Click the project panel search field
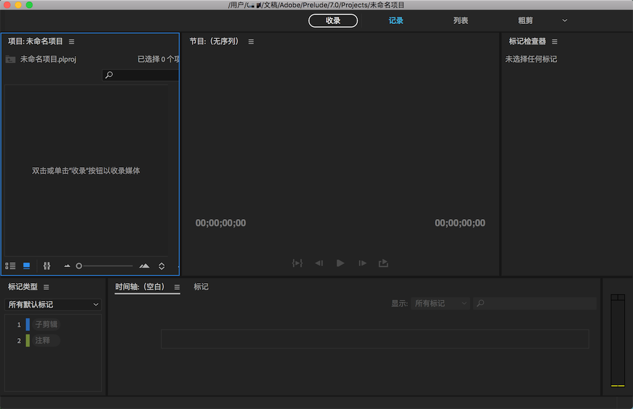 point(141,75)
